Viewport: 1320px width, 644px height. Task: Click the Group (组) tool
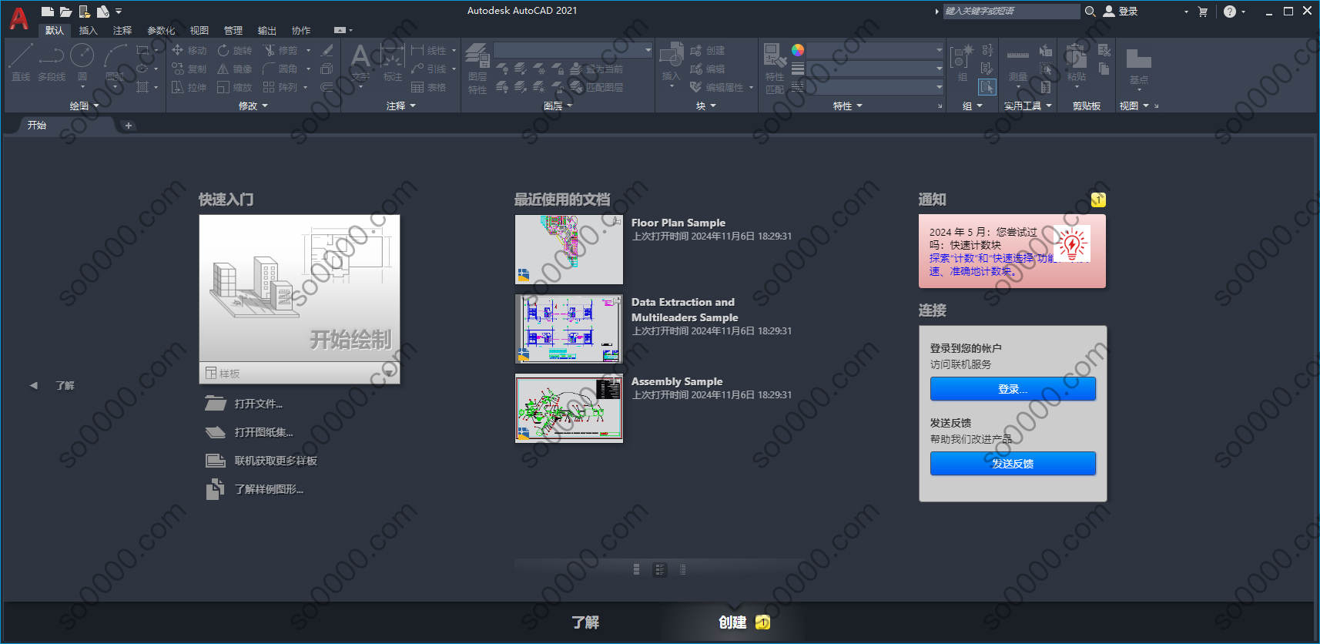click(962, 63)
